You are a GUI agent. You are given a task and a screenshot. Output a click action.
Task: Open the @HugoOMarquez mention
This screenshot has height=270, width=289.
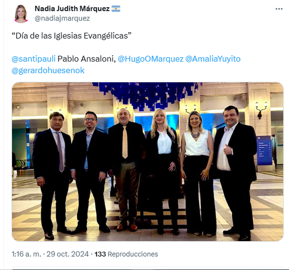(151, 59)
